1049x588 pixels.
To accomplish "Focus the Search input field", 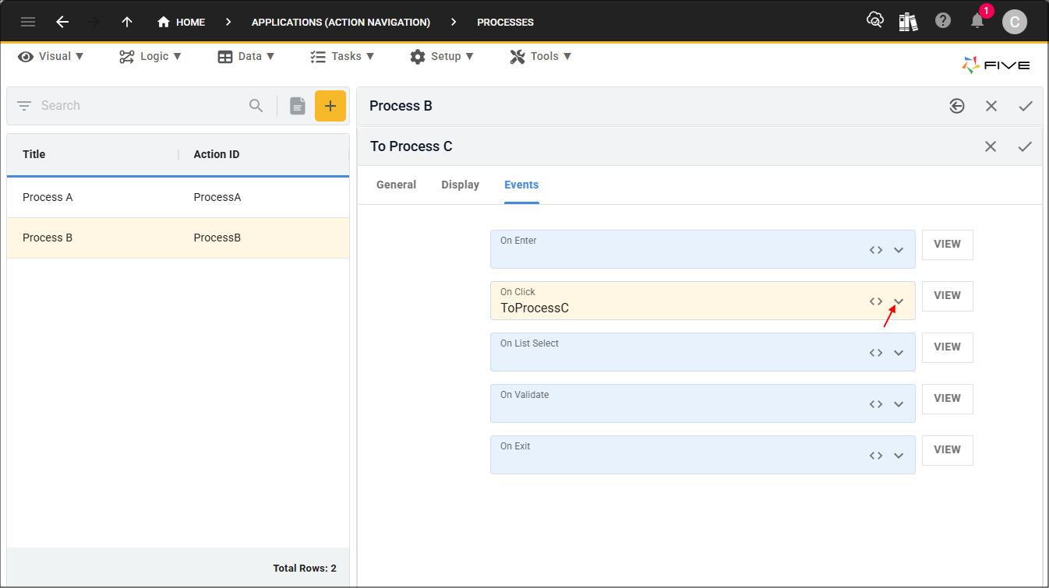I will tap(140, 106).
